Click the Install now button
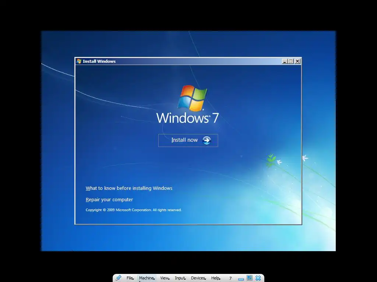The width and height of the screenshot is (377, 282). click(188, 140)
